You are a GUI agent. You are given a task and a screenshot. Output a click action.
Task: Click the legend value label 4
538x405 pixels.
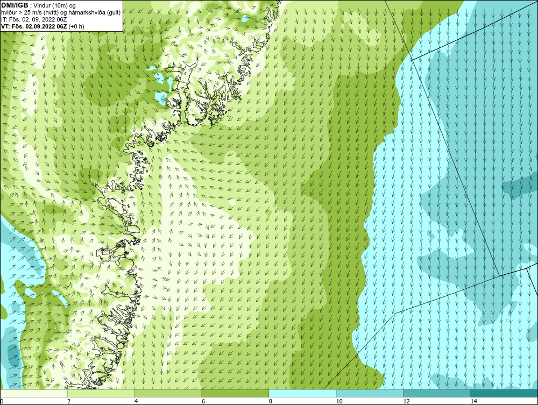136,401
